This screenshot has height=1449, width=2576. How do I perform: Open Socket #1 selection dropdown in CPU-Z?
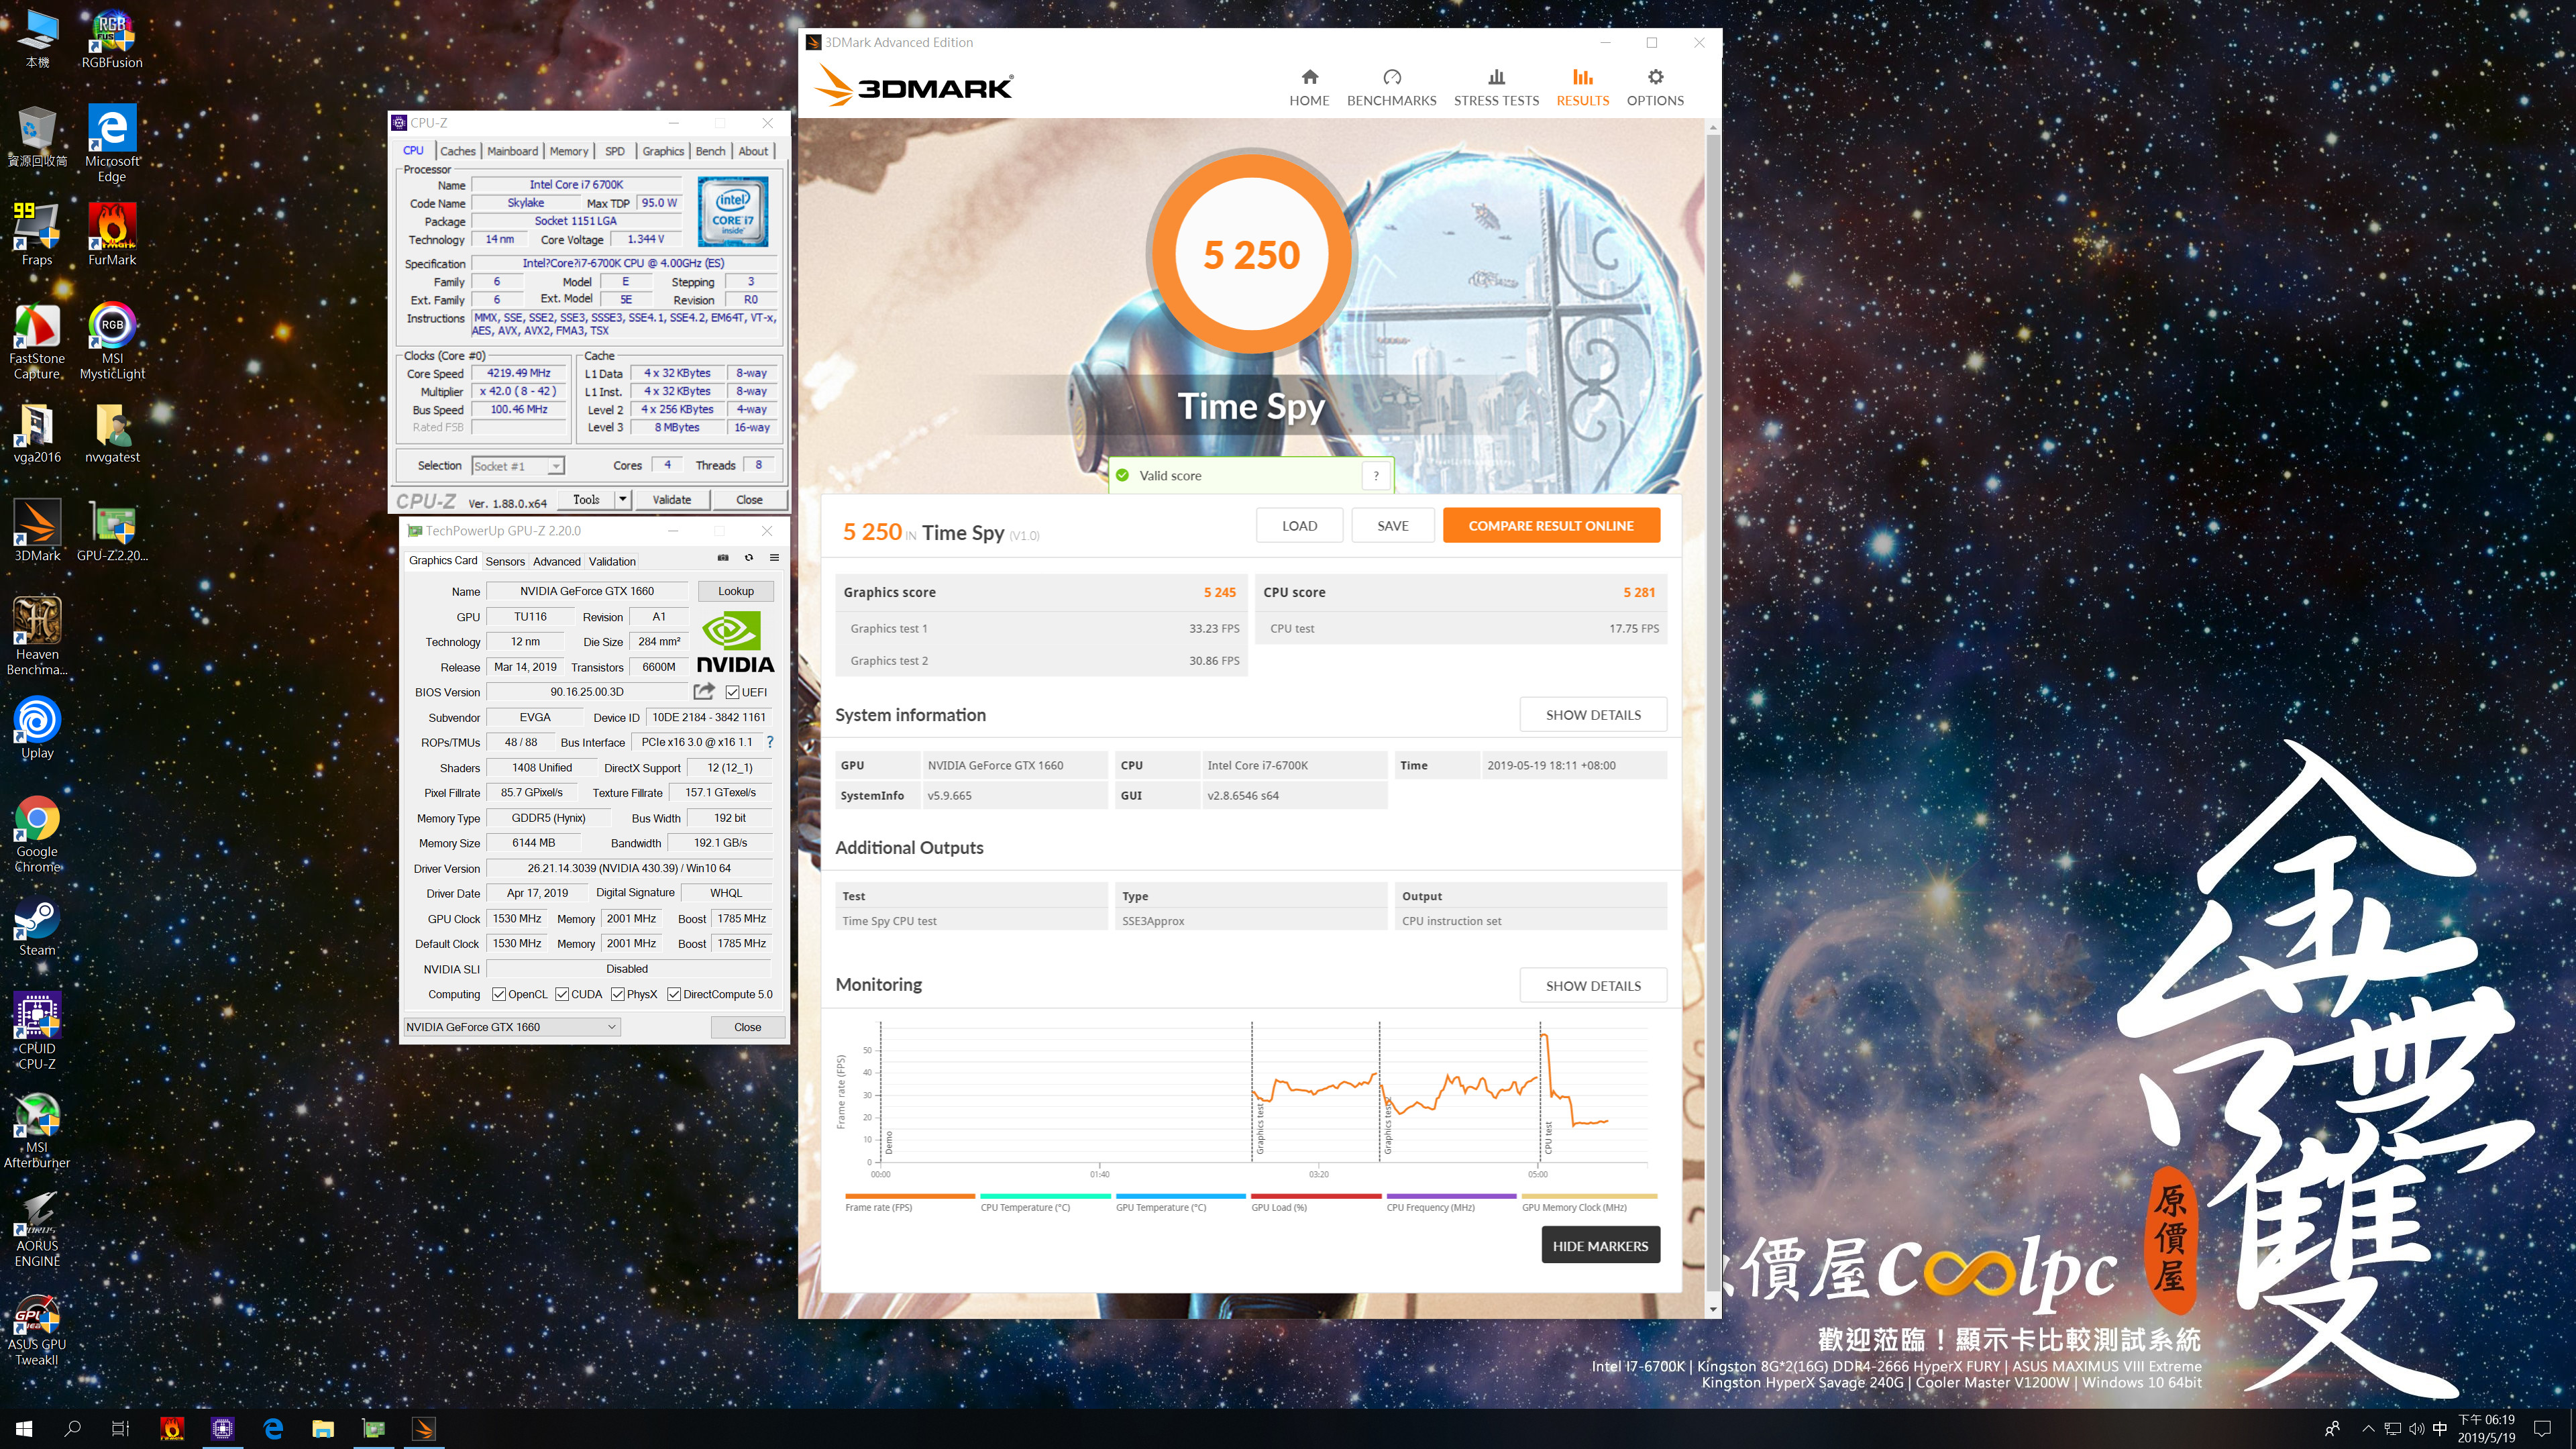(x=518, y=466)
